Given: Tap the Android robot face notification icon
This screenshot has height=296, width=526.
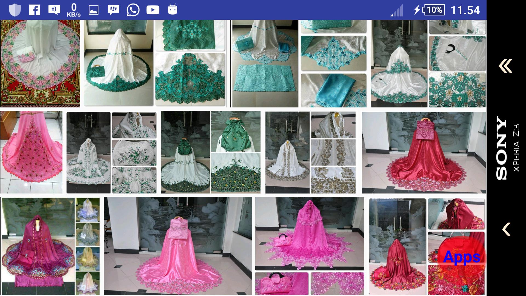Looking at the screenshot, I should pos(173,10).
